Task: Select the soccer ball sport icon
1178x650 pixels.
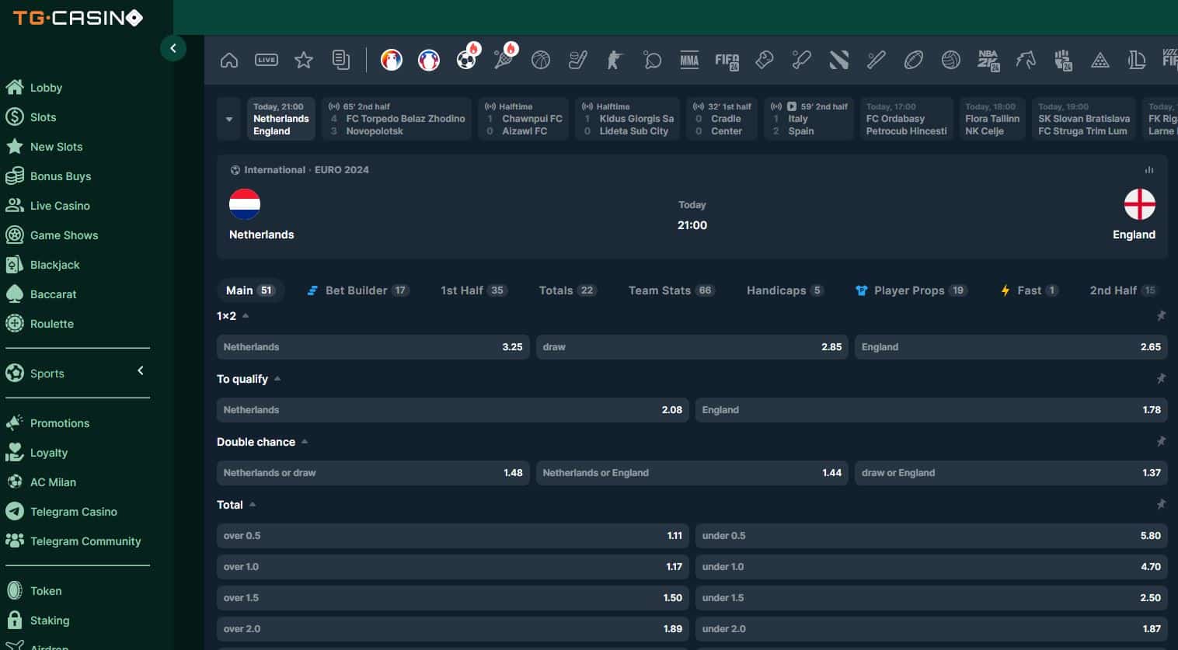Action: (x=466, y=60)
